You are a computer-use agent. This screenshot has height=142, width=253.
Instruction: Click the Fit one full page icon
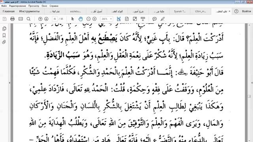tap(127, 19)
